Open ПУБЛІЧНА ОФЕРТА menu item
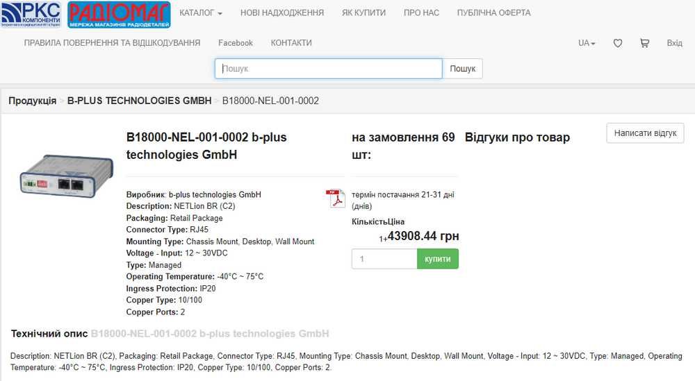695x381 pixels. coord(493,12)
